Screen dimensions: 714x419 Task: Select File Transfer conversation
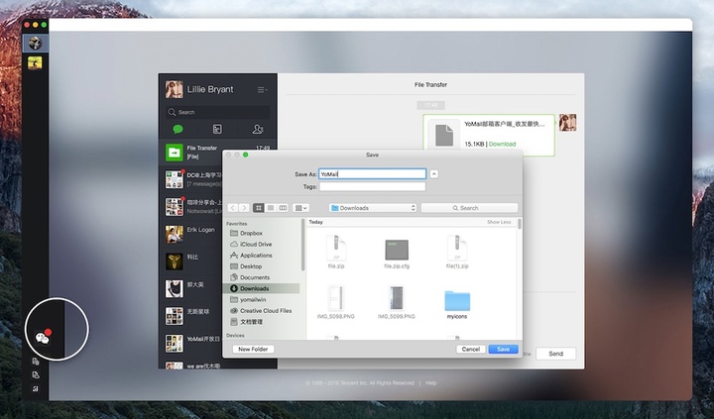point(216,152)
